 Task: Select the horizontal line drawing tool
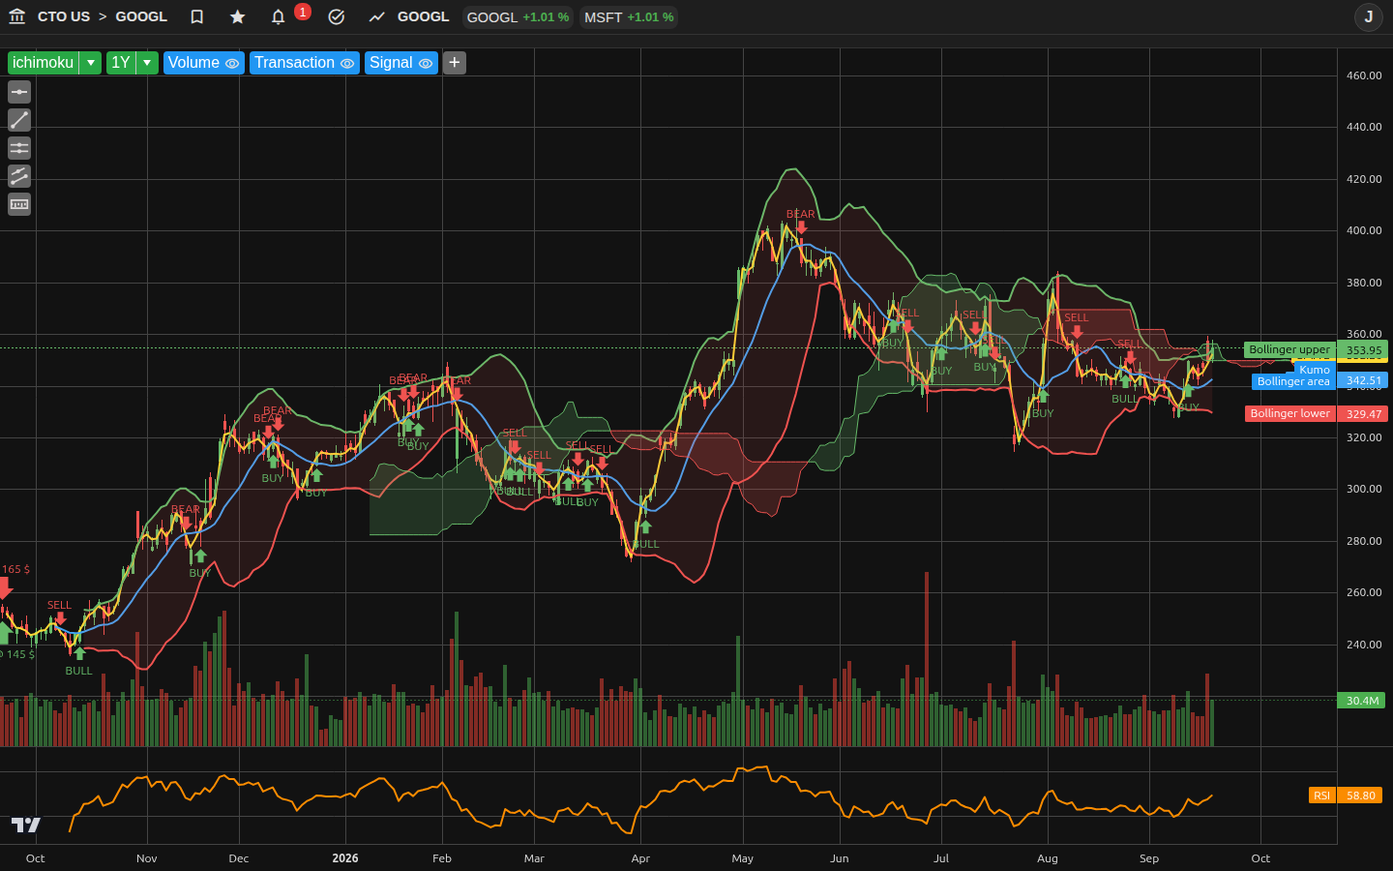pos(19,92)
